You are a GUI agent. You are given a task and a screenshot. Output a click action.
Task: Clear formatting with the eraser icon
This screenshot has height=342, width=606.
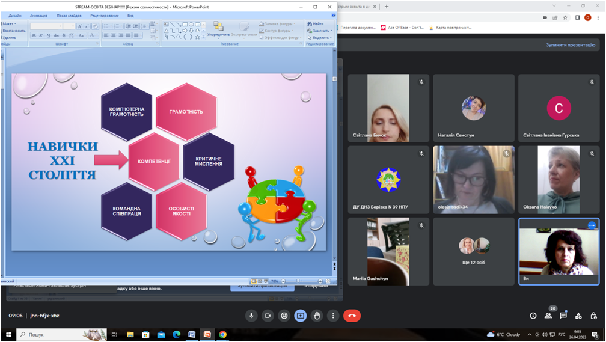tap(95, 26)
